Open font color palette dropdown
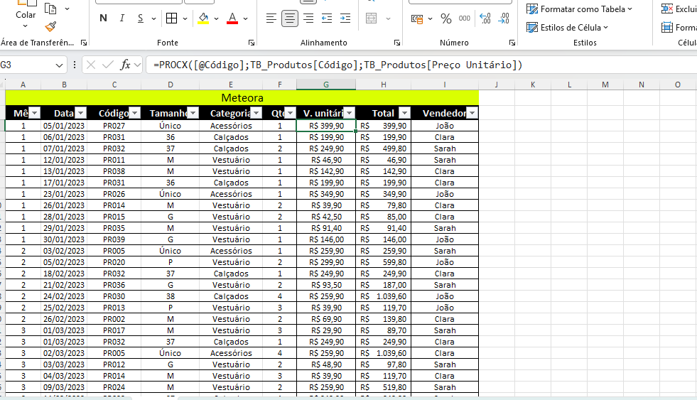 [x=245, y=18]
